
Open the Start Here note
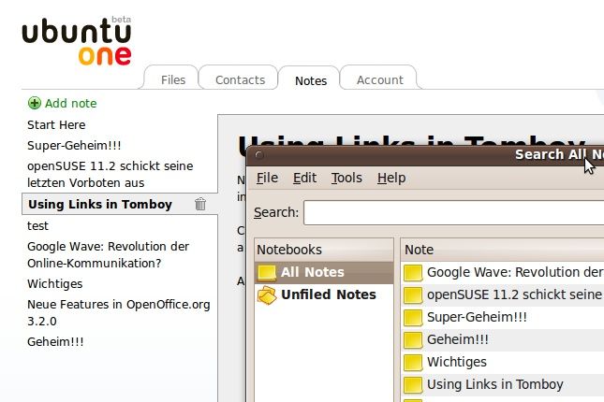pos(56,124)
